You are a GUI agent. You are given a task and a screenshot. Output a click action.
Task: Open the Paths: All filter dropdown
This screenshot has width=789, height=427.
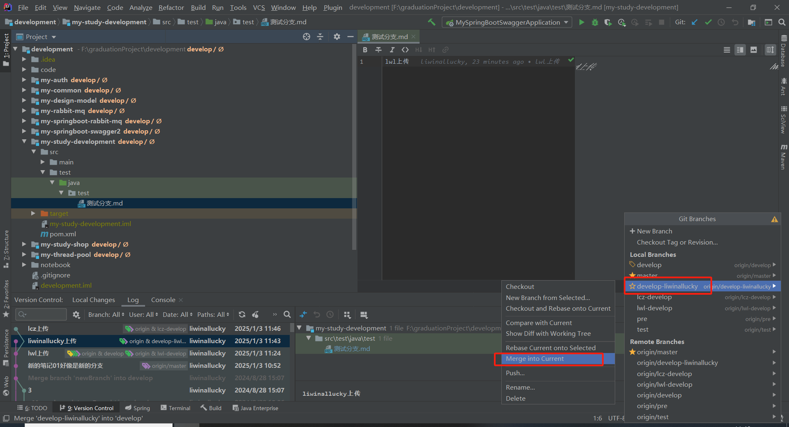click(x=213, y=314)
